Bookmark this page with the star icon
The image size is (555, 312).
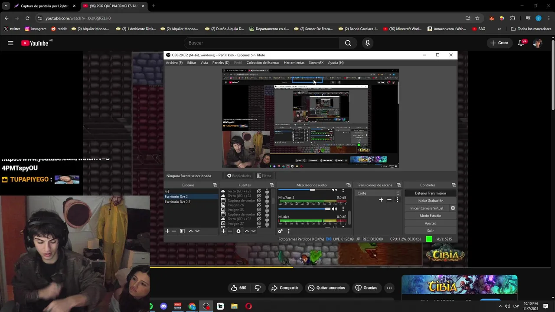point(477,18)
